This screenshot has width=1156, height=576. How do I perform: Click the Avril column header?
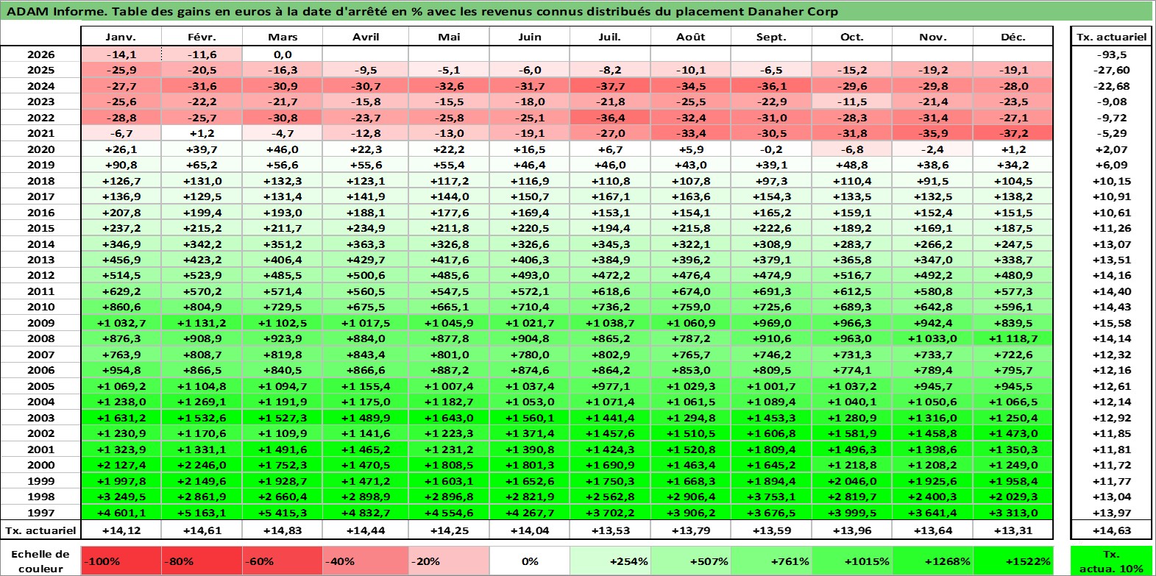(x=366, y=37)
